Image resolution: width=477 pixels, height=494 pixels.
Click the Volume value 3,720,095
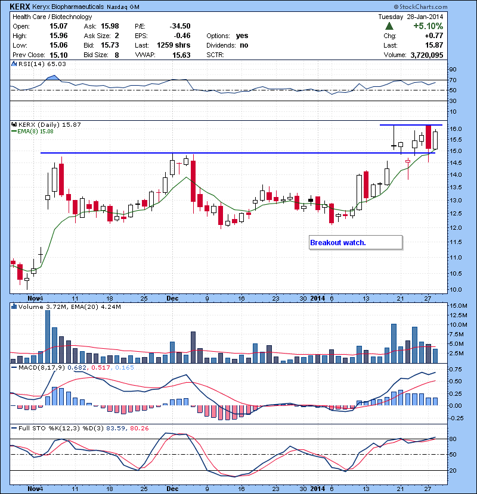click(427, 55)
